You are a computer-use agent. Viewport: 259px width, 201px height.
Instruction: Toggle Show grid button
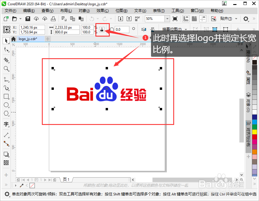pyautogui.click(x=194, y=19)
